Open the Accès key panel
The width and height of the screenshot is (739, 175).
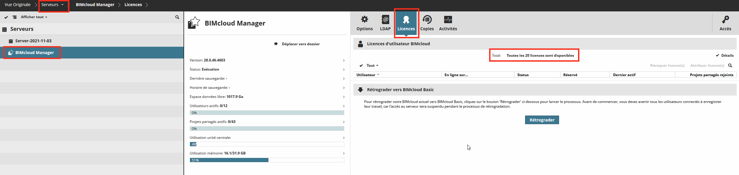tap(725, 23)
